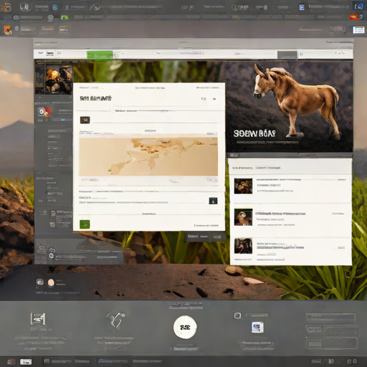
Task: Click the red-orange badge icon at top right
Action: point(354,17)
